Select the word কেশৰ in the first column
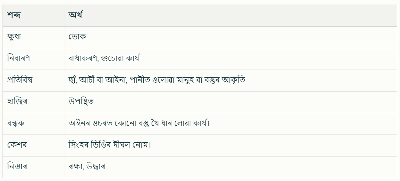Viewport: 400px width, 181px height. click(x=16, y=145)
